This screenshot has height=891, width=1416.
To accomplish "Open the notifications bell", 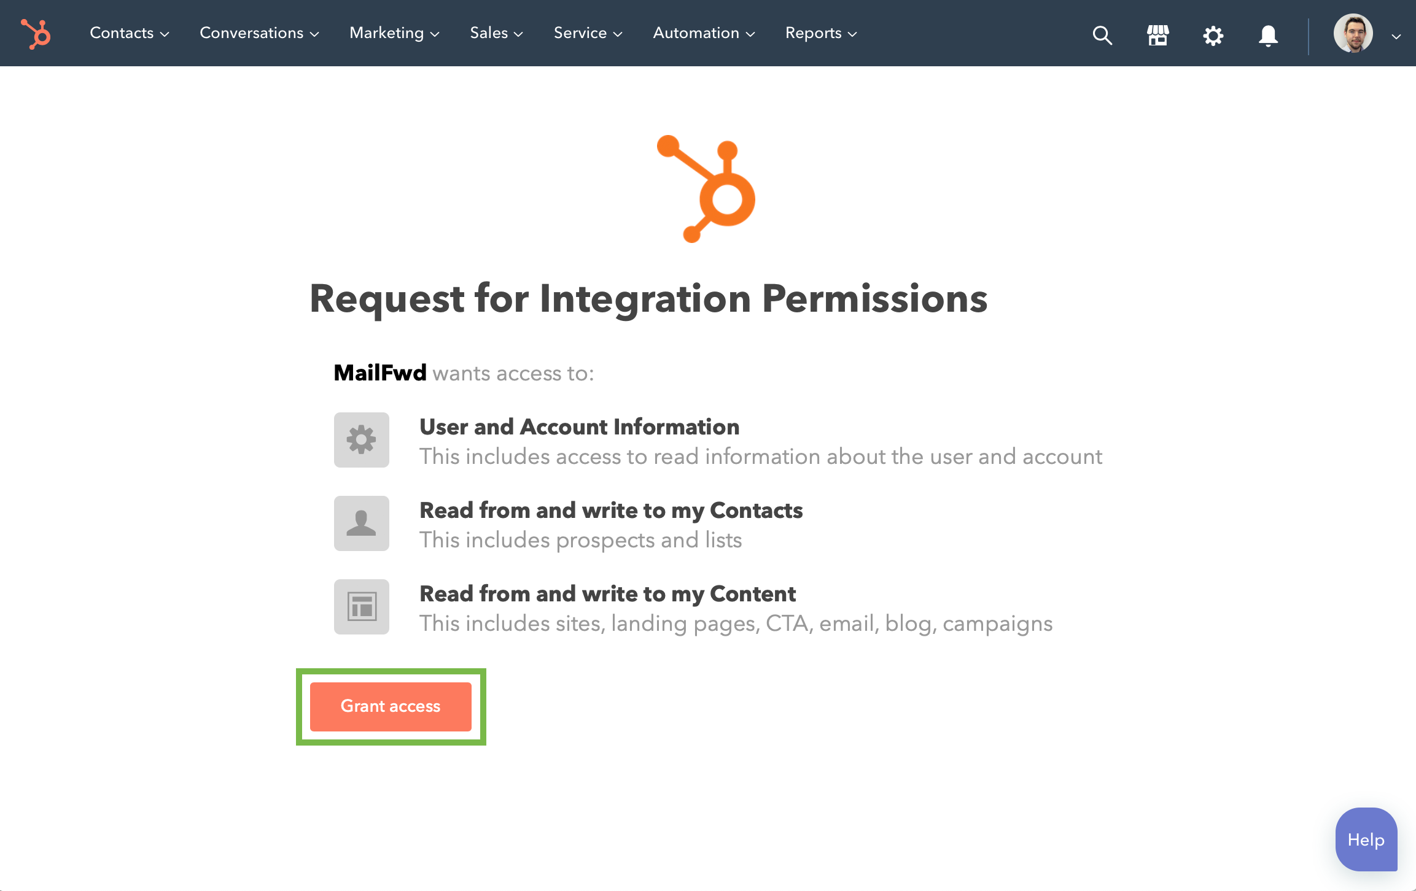I will click(1268, 36).
